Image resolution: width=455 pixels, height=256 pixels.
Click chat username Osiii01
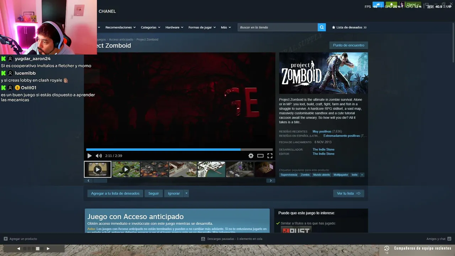tap(28, 88)
